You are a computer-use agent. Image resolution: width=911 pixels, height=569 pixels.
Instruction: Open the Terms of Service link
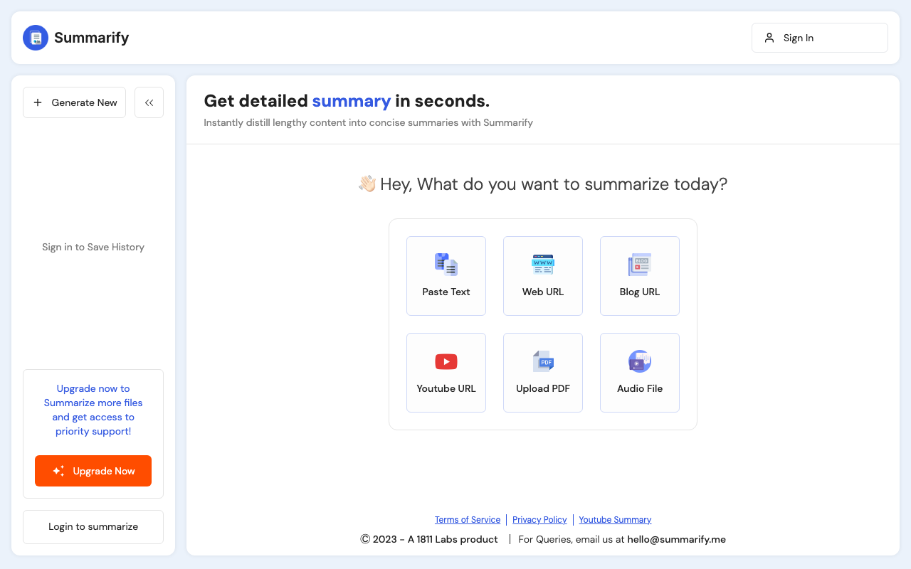coord(468,520)
